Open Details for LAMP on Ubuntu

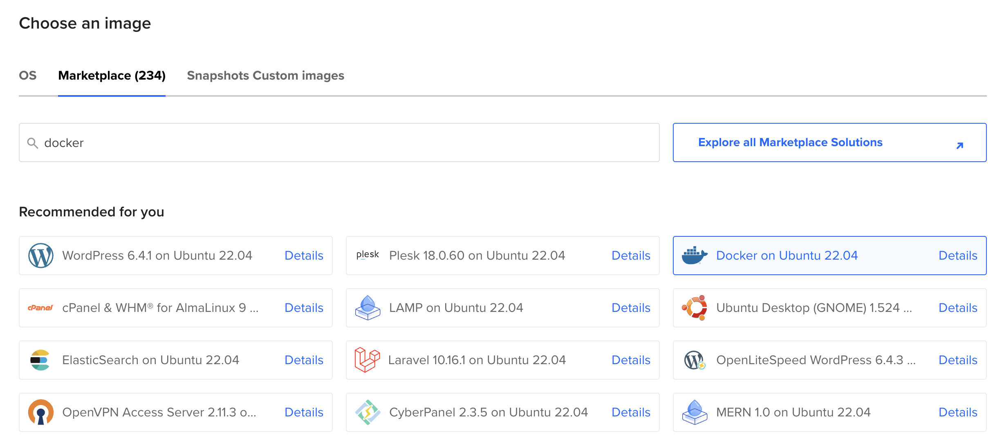click(631, 308)
